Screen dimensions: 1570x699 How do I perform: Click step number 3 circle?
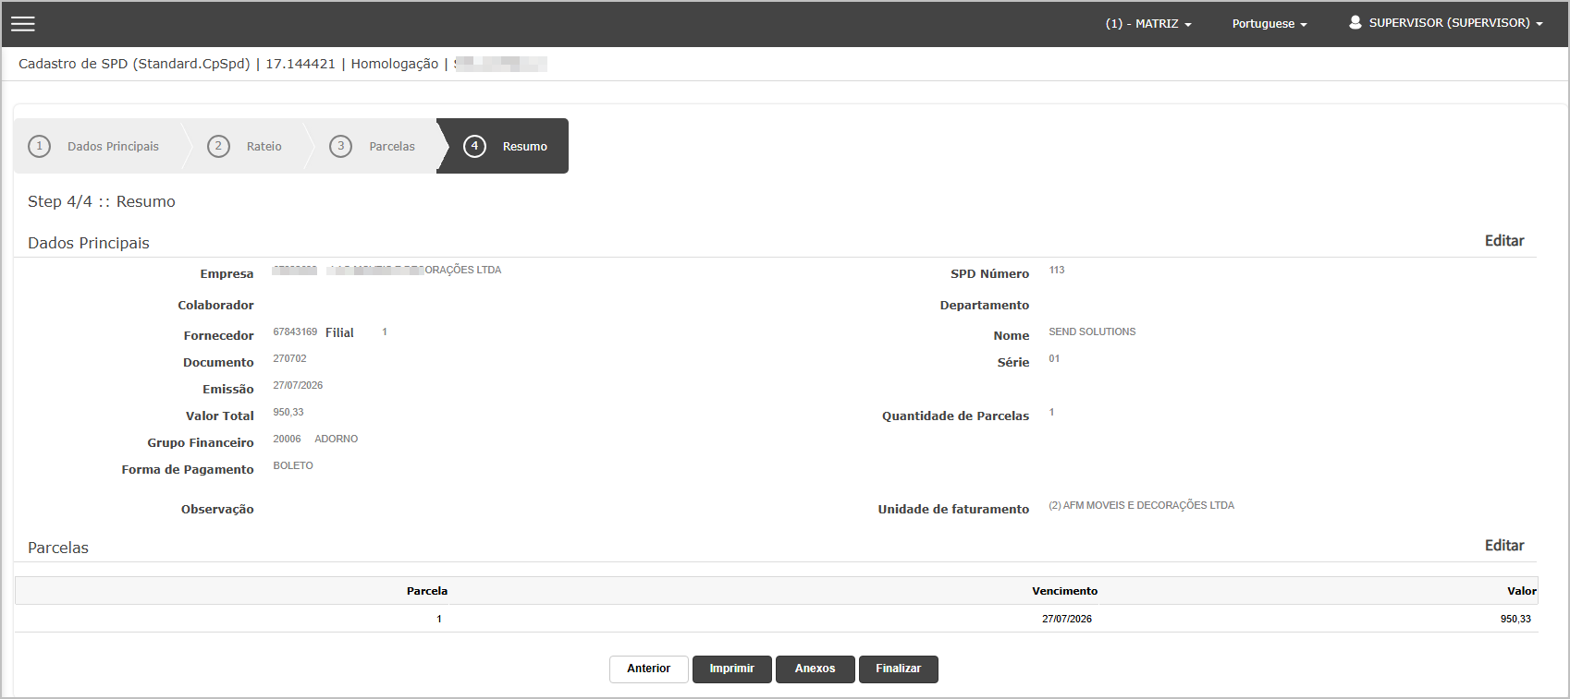click(x=340, y=146)
